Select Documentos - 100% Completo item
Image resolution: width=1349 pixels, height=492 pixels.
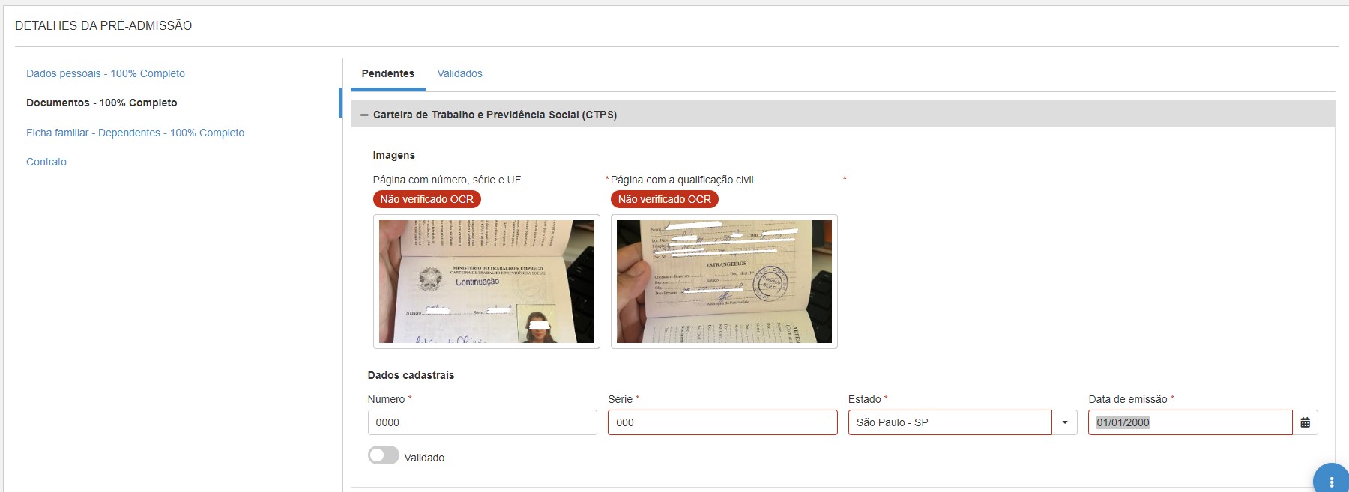click(x=102, y=103)
